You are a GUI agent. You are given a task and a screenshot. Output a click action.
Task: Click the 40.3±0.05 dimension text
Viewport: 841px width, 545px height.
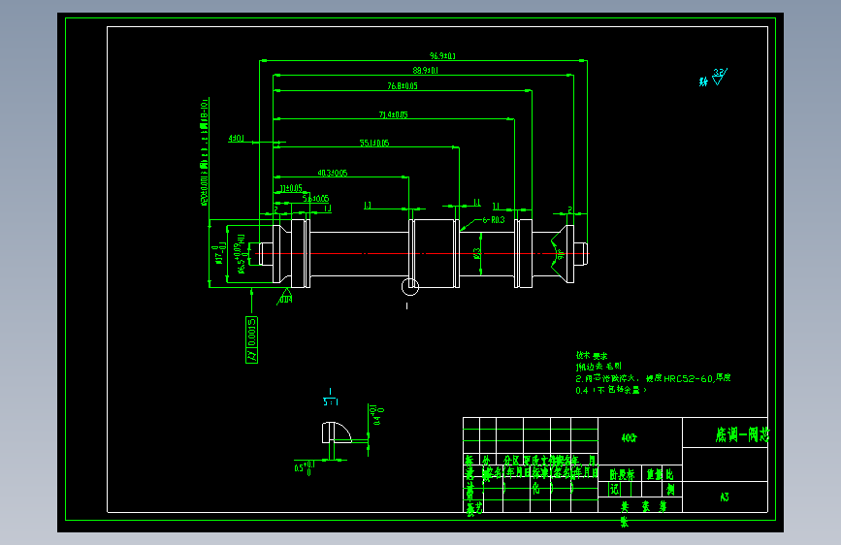(x=333, y=173)
